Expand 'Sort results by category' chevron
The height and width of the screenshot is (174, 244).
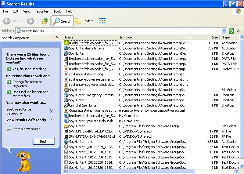(x=52, y=110)
